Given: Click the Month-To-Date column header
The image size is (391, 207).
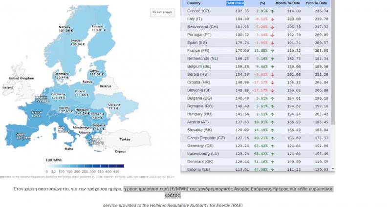Looking at the screenshot, I should tap(288, 3).
